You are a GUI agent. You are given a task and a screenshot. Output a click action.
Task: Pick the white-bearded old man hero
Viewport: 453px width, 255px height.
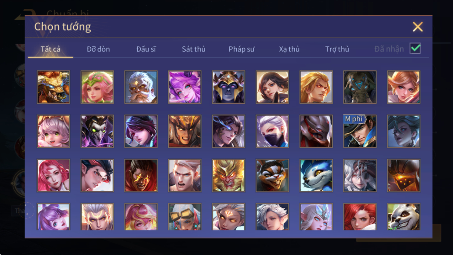141,87
